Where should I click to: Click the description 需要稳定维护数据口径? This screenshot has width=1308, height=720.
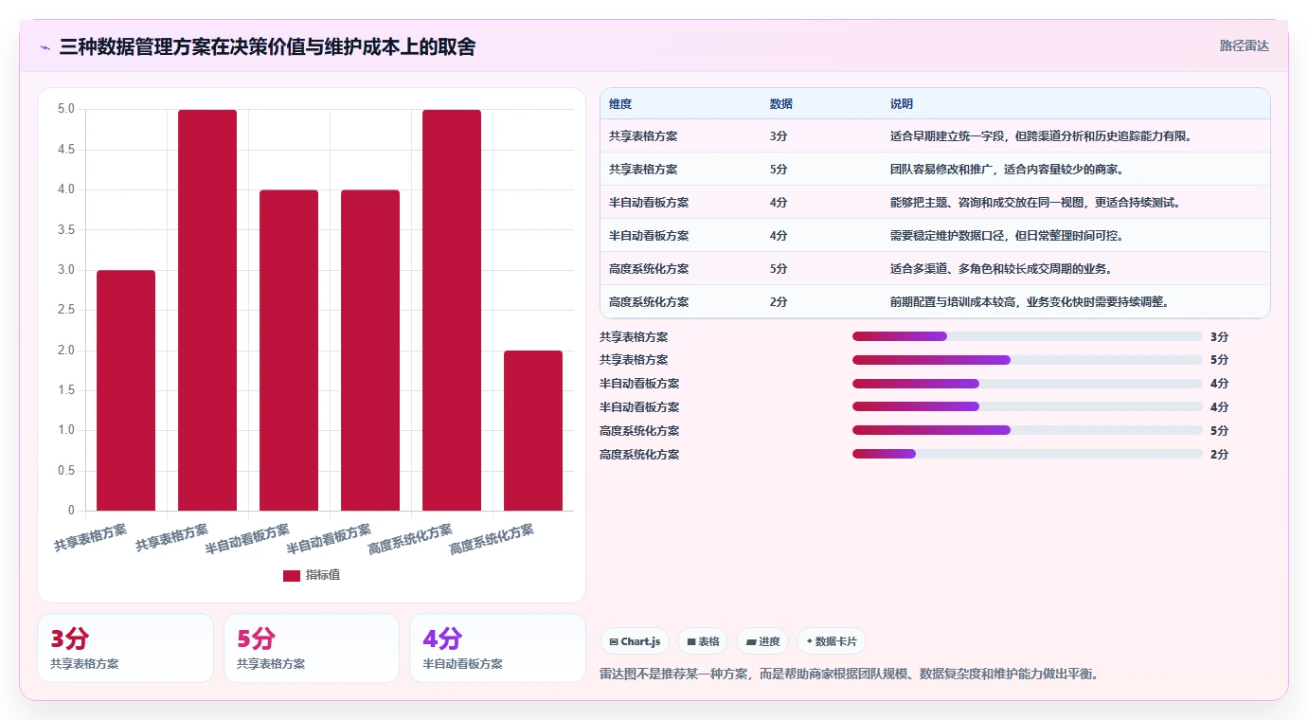pyautogui.click(x=1006, y=236)
